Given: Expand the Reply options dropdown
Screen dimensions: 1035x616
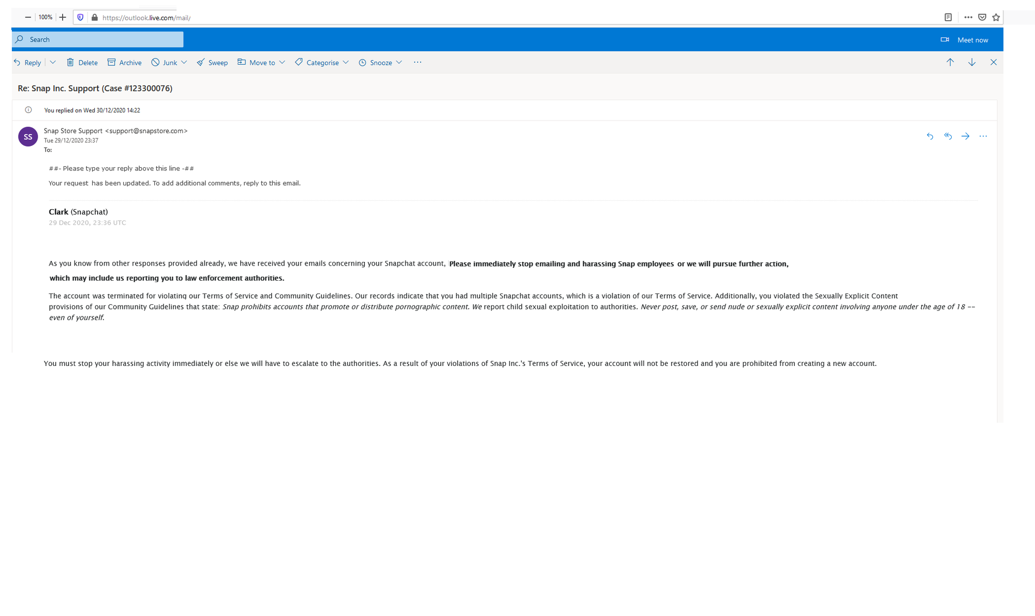Looking at the screenshot, I should 53,62.
